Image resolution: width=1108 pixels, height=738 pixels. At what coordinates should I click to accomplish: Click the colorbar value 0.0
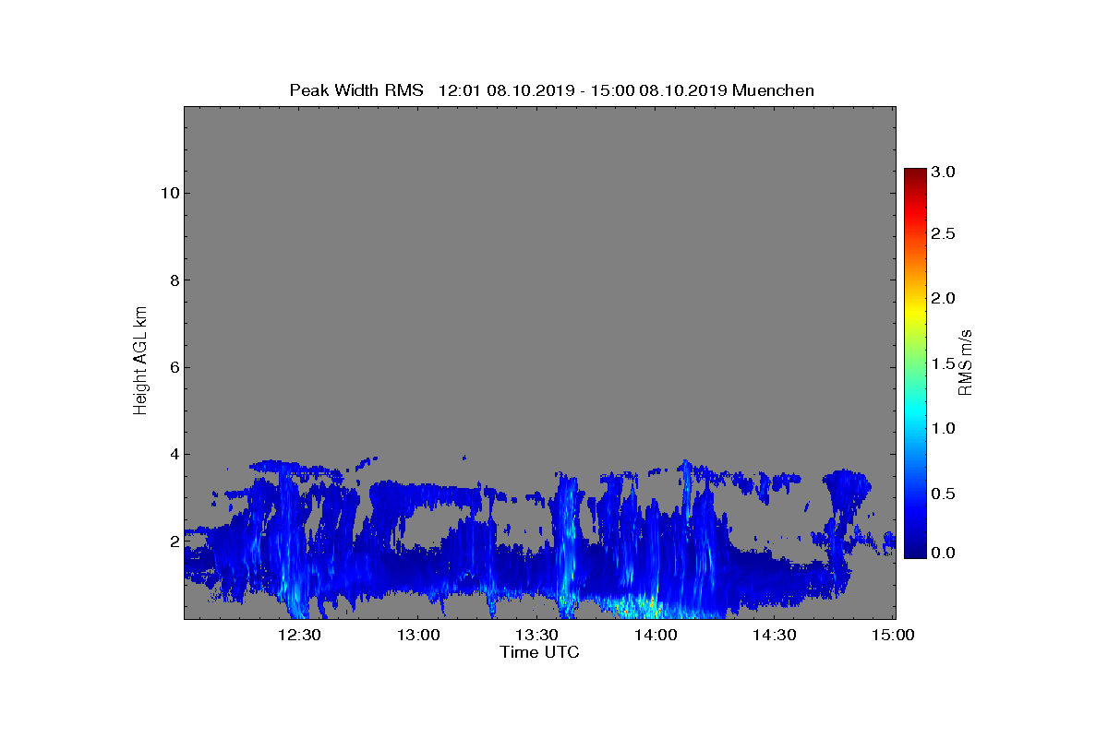tap(944, 553)
